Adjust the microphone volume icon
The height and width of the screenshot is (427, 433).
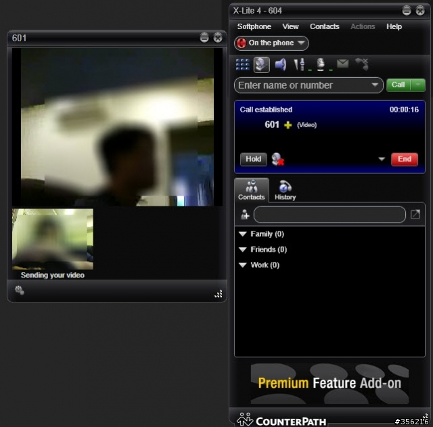tap(321, 65)
